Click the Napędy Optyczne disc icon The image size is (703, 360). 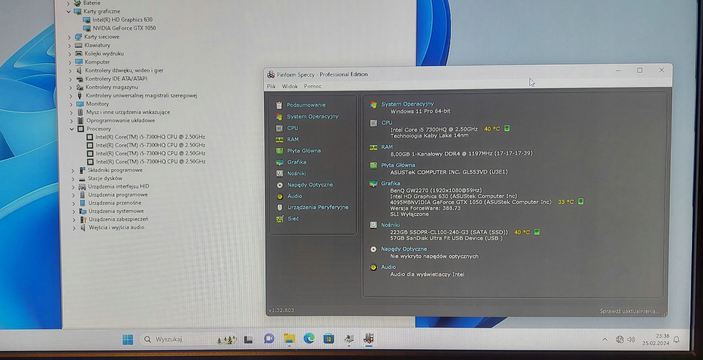(x=280, y=185)
